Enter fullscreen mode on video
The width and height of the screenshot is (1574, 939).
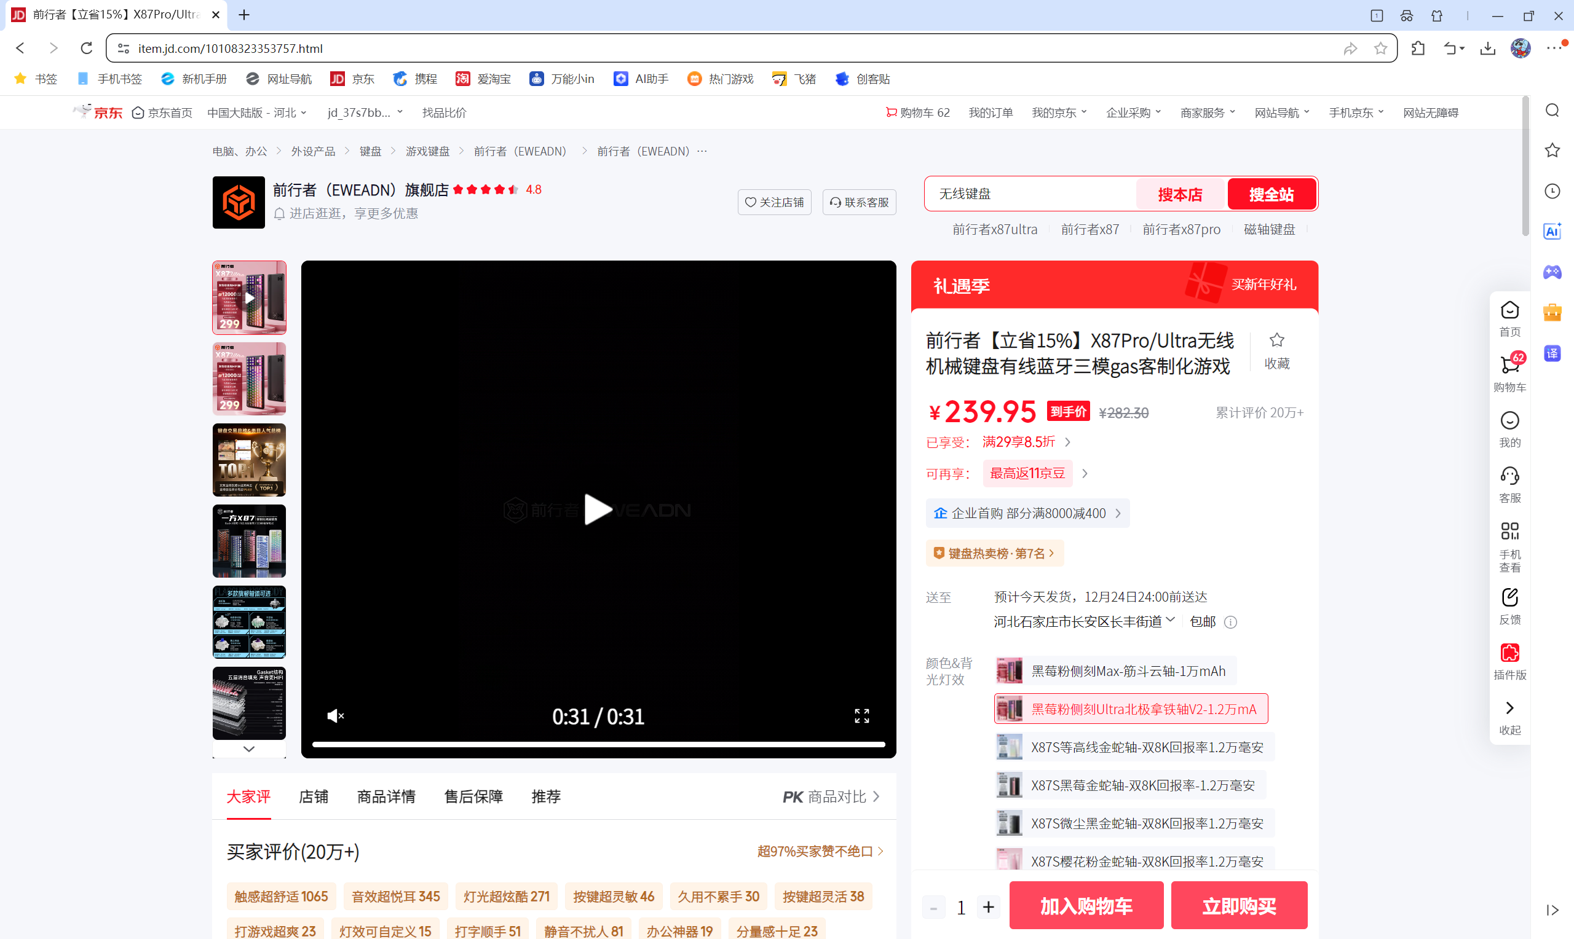(861, 716)
